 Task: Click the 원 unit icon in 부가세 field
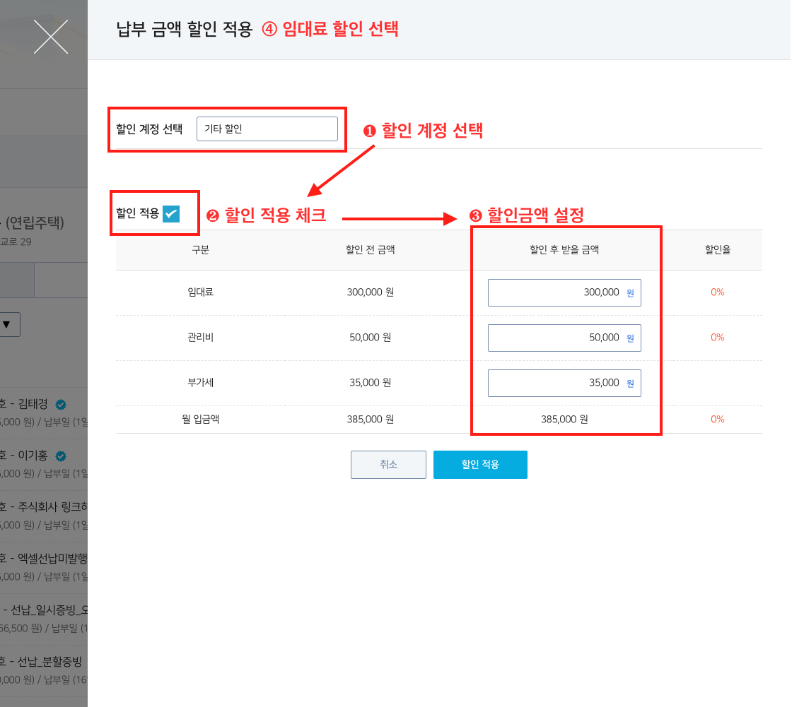point(631,383)
